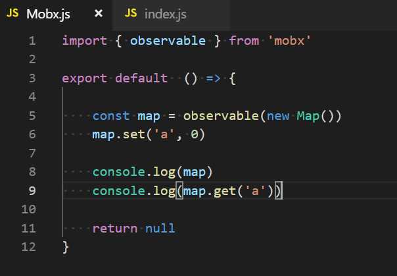Click the 'import' keyword on line 1
The image size is (397, 276).
[85, 41]
